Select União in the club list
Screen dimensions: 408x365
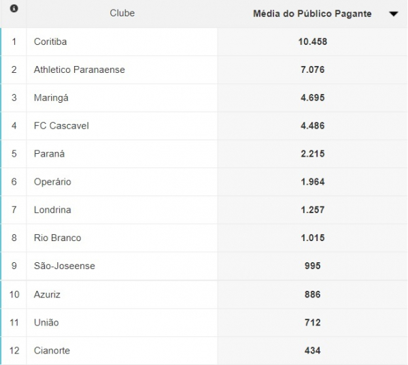(x=46, y=323)
